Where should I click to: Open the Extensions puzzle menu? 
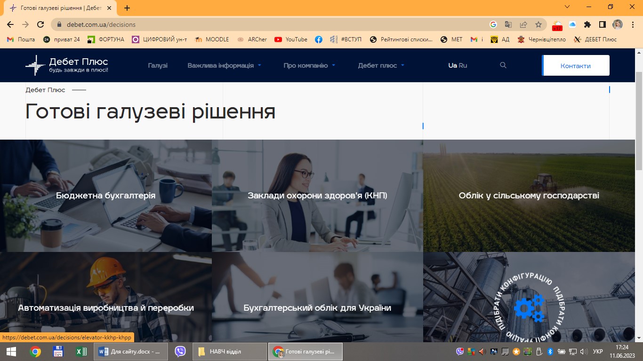click(x=587, y=24)
